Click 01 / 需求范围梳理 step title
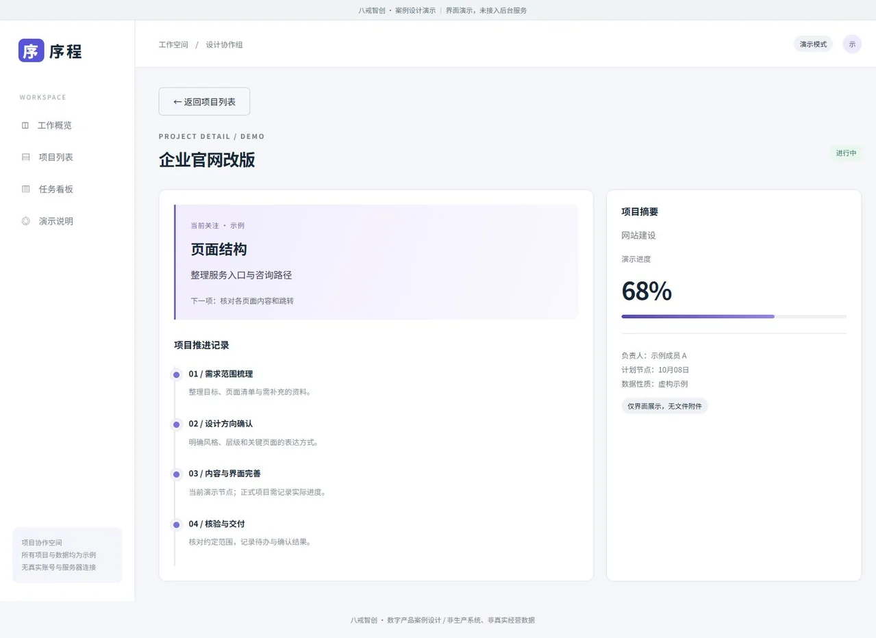The width and height of the screenshot is (876, 638). (221, 374)
